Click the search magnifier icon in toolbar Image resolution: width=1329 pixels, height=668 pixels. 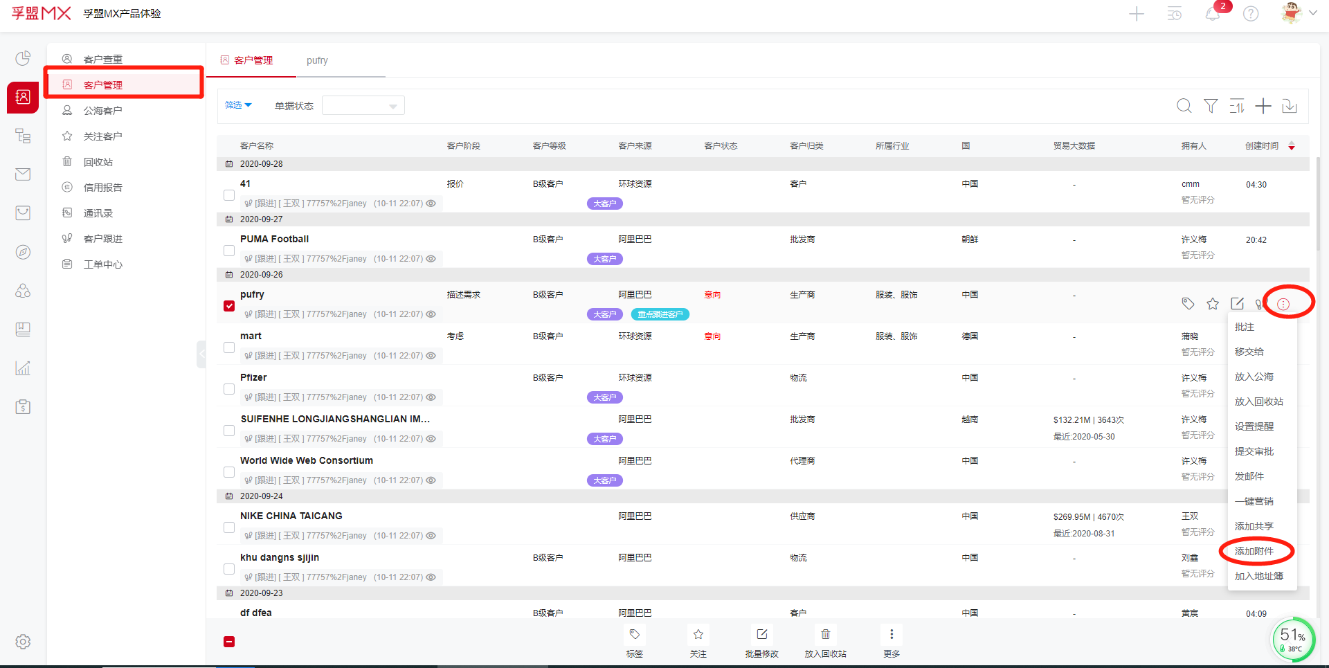point(1184,106)
